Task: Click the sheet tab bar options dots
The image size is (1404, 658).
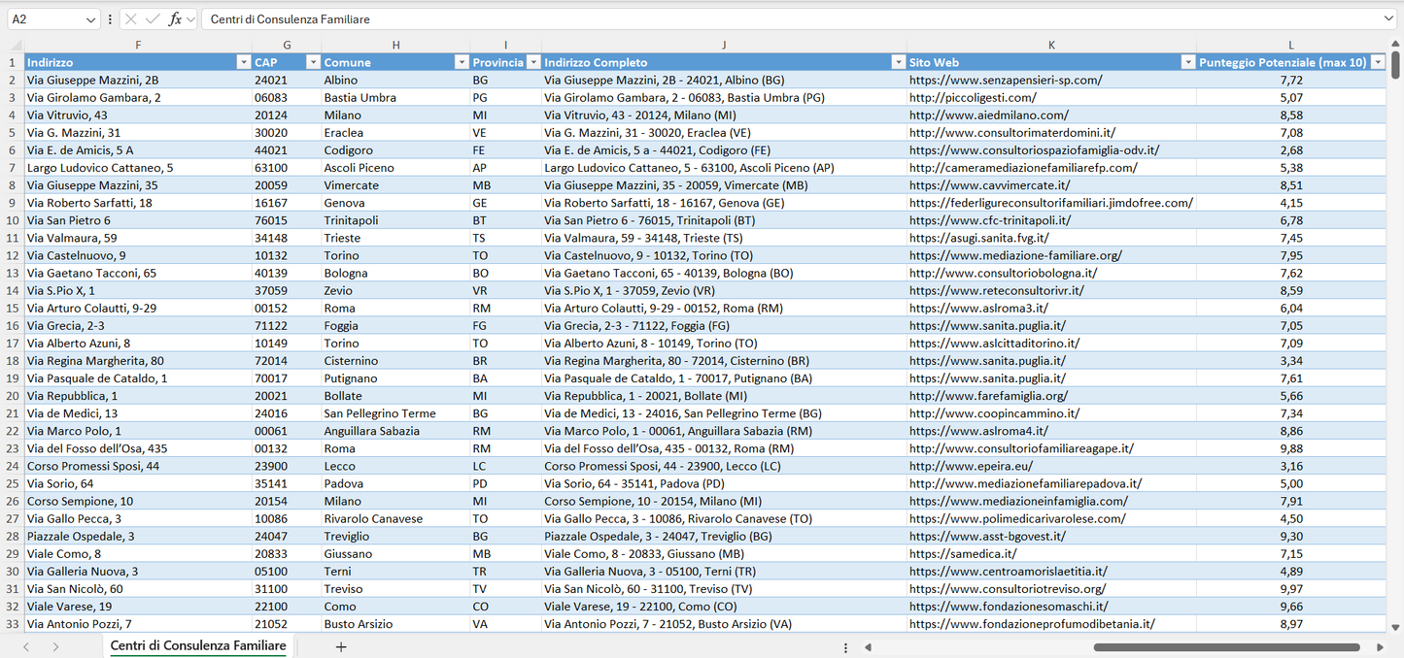Action: (845, 647)
